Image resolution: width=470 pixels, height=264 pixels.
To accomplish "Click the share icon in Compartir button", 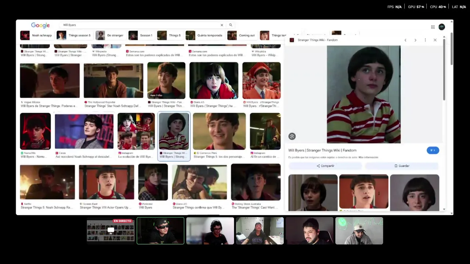I will pos(318,166).
